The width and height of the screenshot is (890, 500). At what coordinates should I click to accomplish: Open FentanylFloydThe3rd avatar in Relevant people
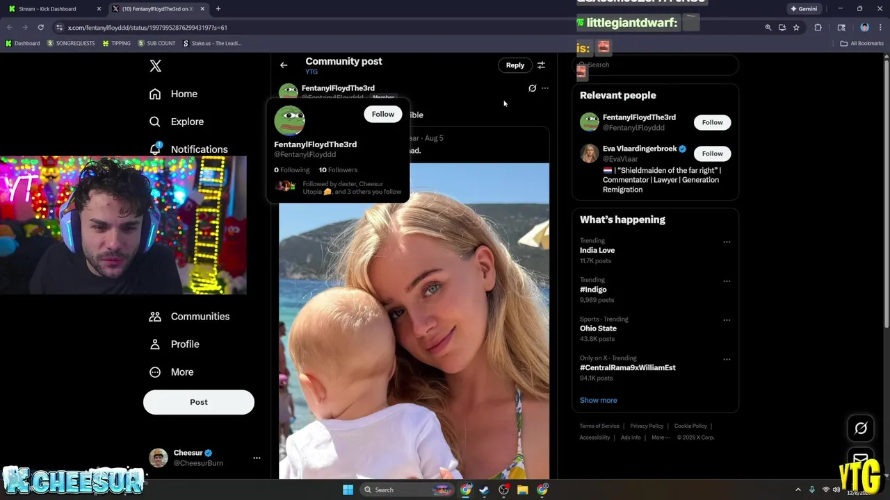(x=590, y=122)
